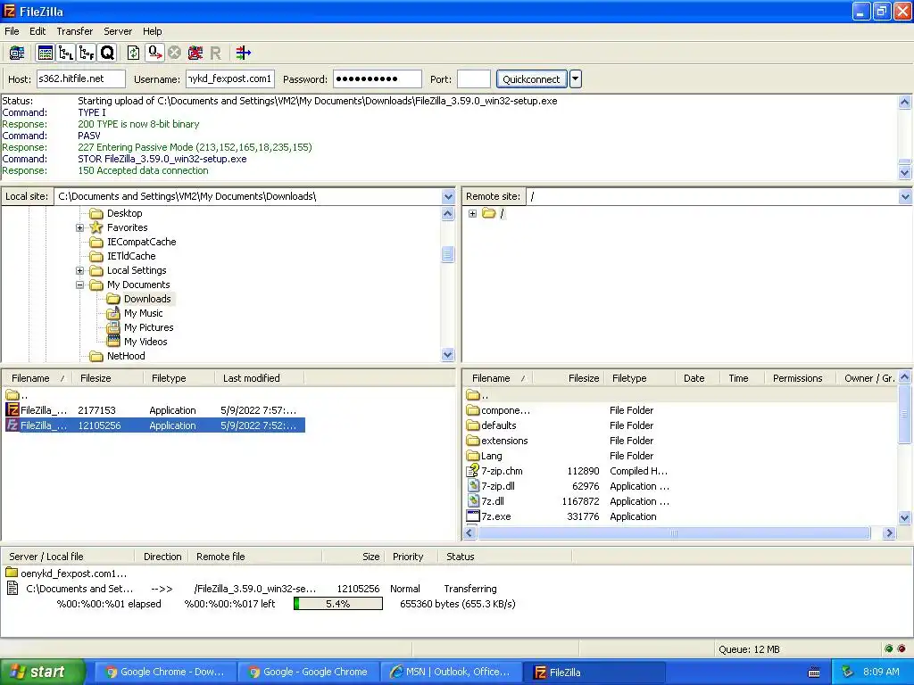Open directory comparison filter icon
This screenshot has height=685, width=914.
coord(243,53)
